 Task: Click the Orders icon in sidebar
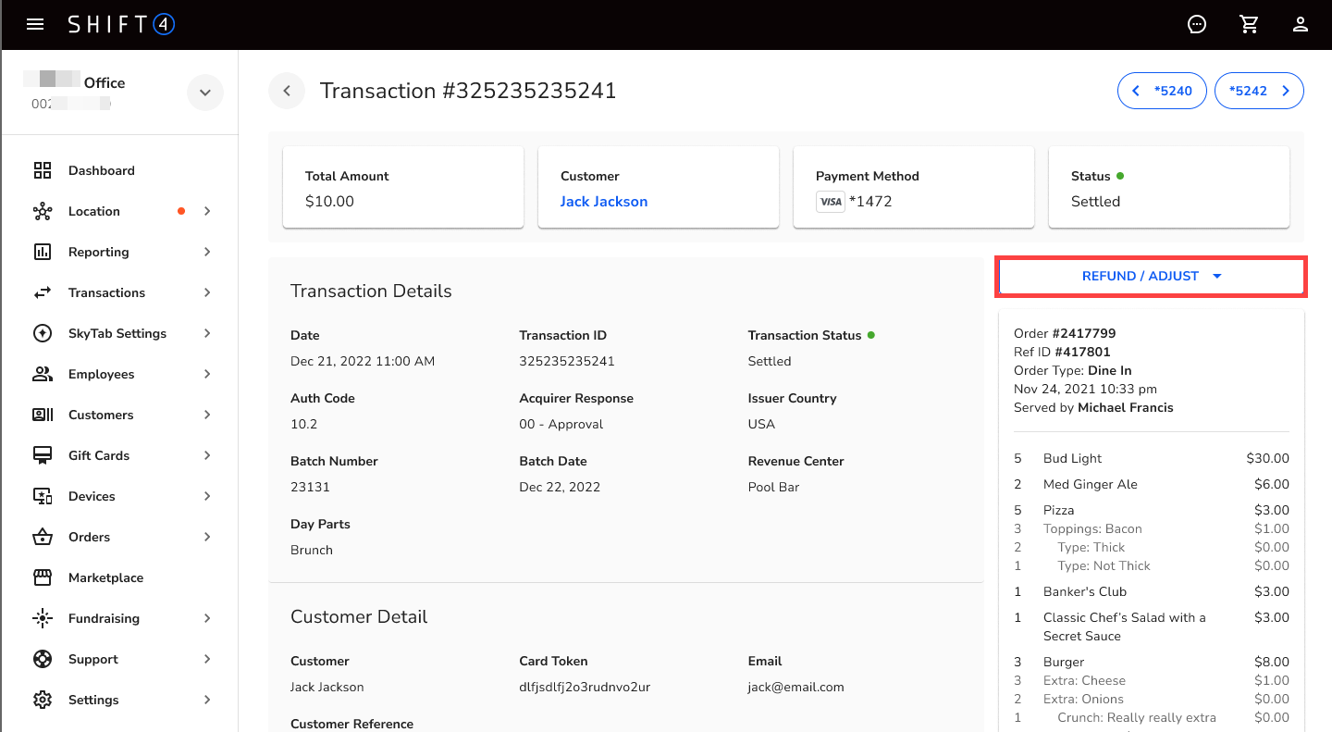[42, 537]
